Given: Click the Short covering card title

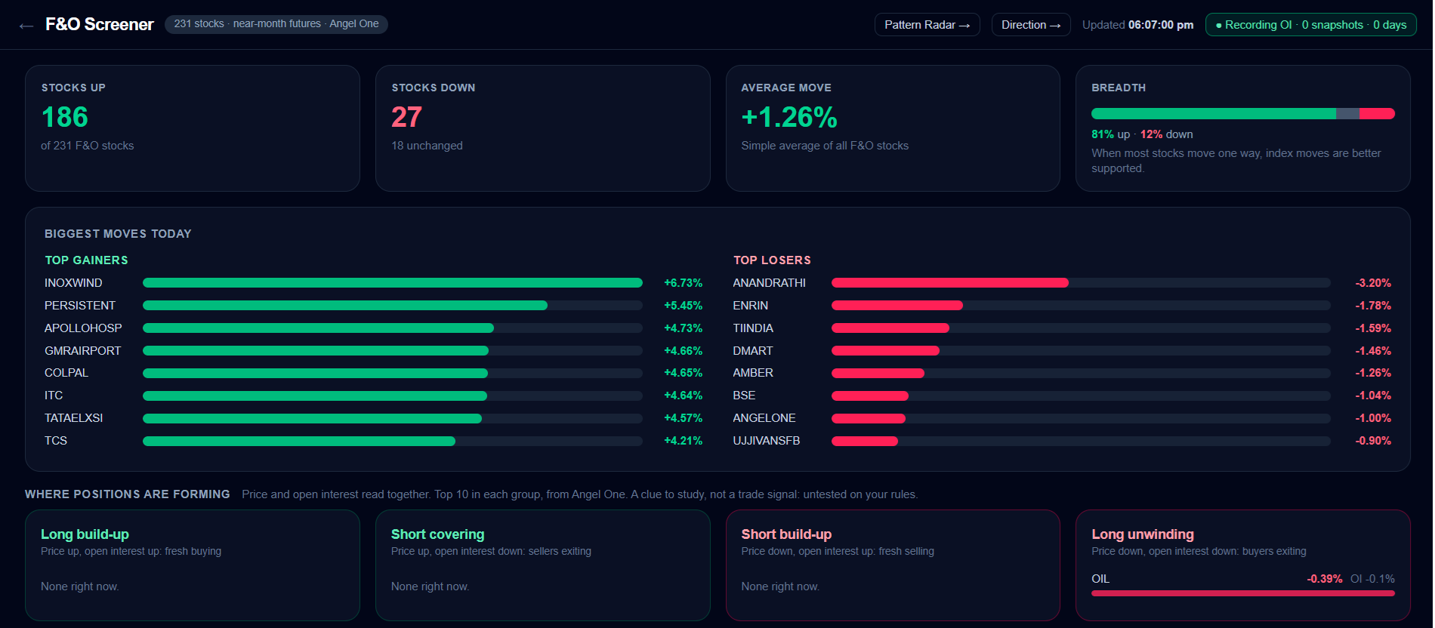Looking at the screenshot, I should [437, 534].
